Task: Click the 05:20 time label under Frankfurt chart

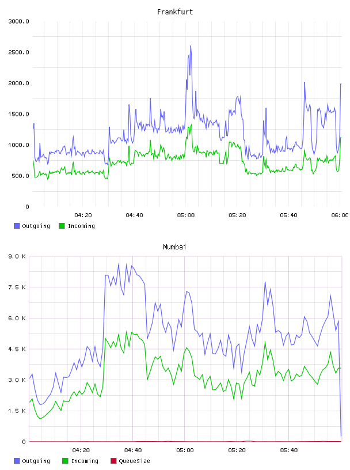Action: pyautogui.click(x=237, y=215)
